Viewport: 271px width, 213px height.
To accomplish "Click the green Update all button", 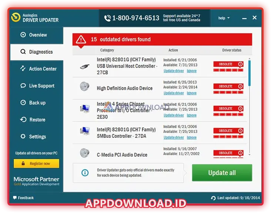I will point(222,173).
